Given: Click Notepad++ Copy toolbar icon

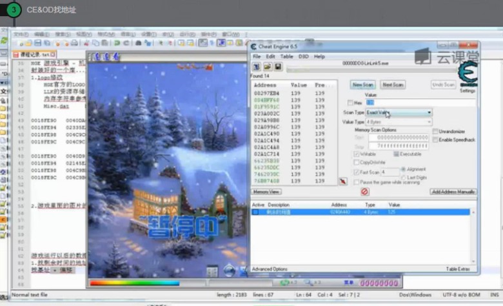Looking at the screenshot, I should (95, 43).
